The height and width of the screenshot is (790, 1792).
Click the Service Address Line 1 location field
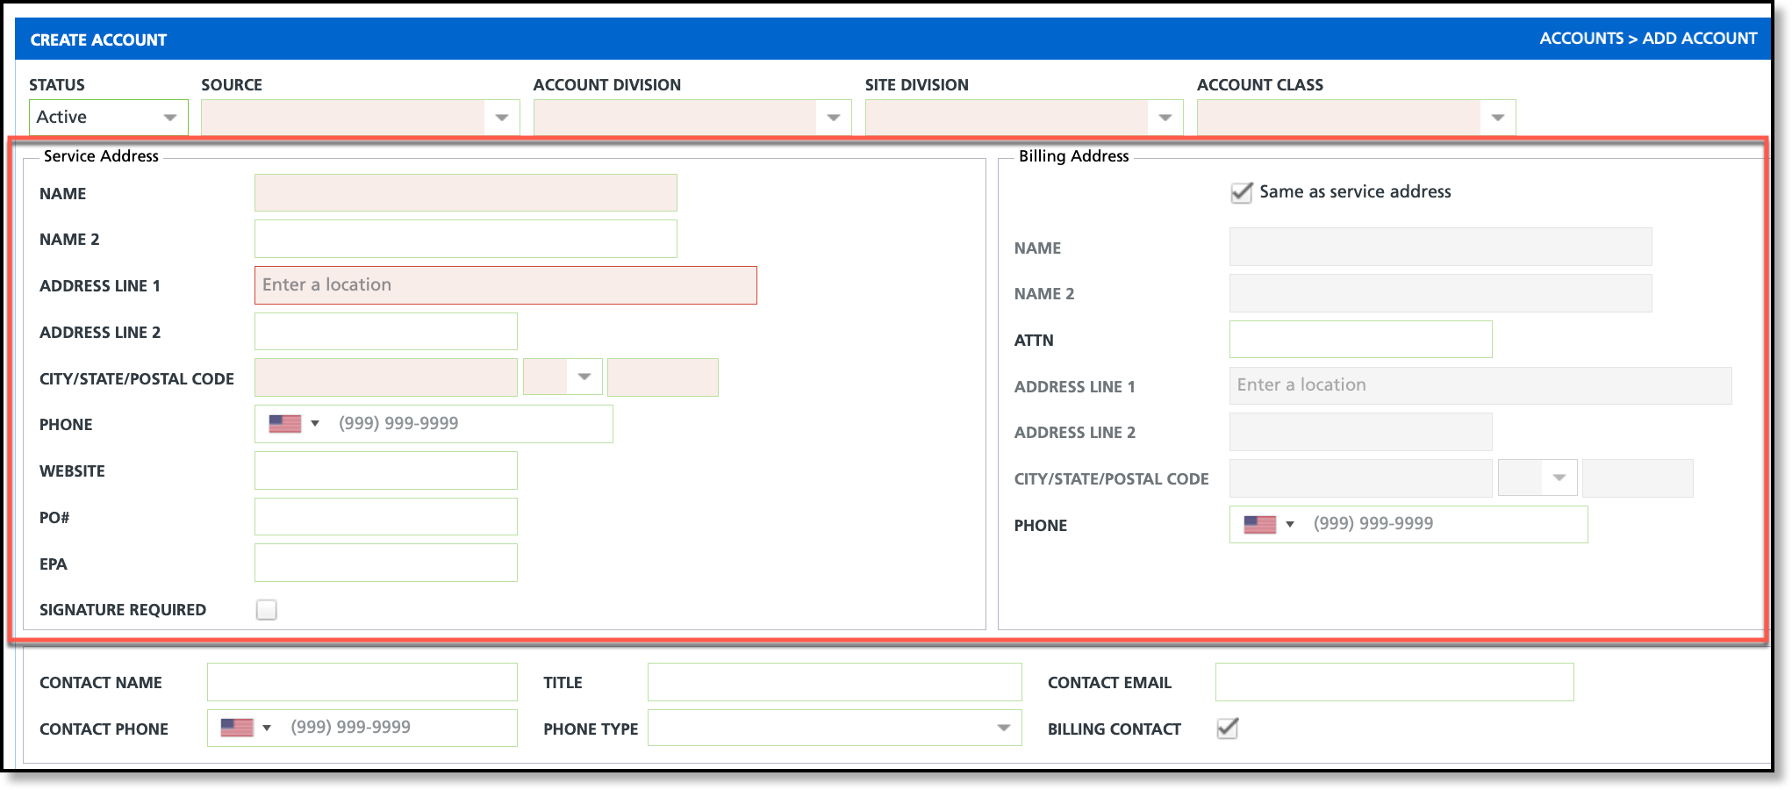[x=505, y=285]
